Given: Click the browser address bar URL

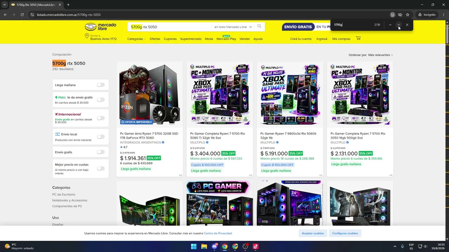Looking at the screenshot, I should click(69, 15).
